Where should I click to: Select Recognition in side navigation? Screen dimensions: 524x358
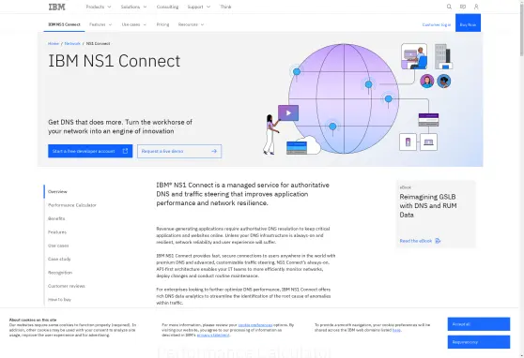coord(60,273)
